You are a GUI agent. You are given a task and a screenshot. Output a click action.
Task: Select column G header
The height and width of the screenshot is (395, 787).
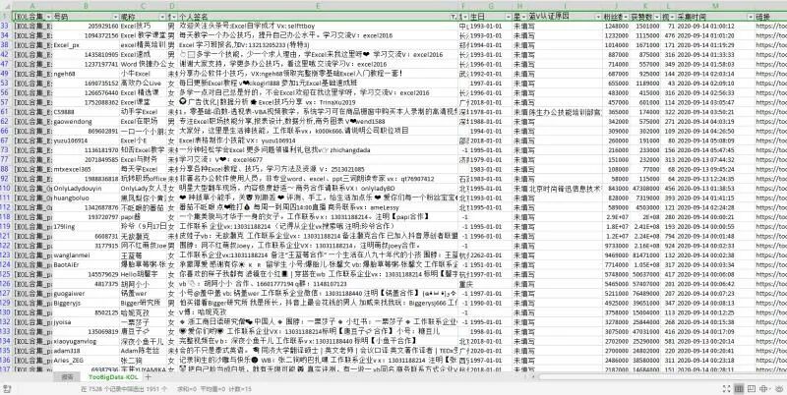pos(490,6)
